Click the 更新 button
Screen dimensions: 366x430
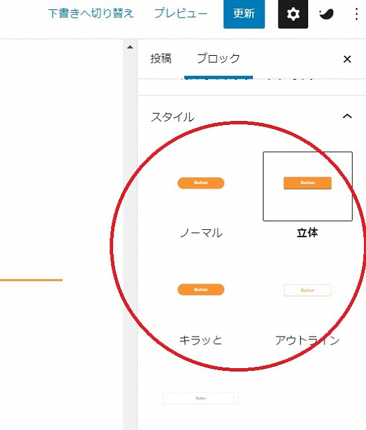tap(244, 13)
